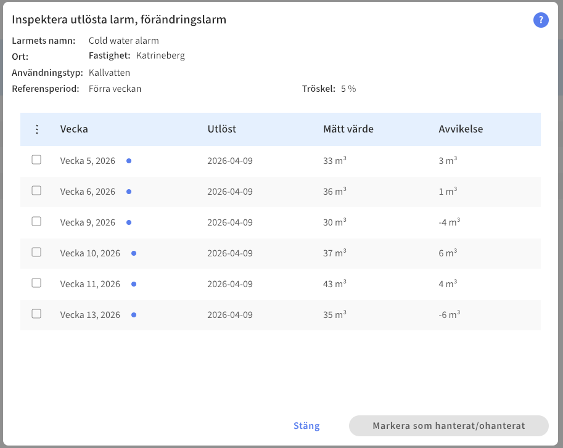Click the measured value 43 m³

(x=335, y=283)
